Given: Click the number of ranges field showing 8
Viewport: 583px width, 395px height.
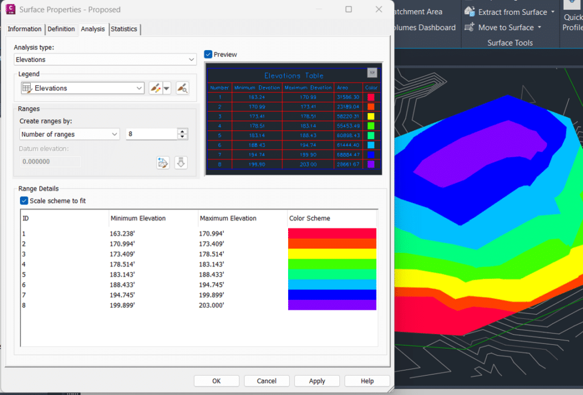Looking at the screenshot, I should 151,134.
